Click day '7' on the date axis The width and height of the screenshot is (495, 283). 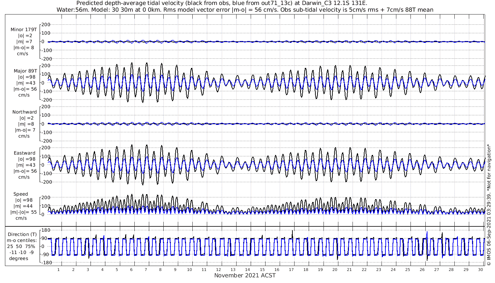coord(146,270)
